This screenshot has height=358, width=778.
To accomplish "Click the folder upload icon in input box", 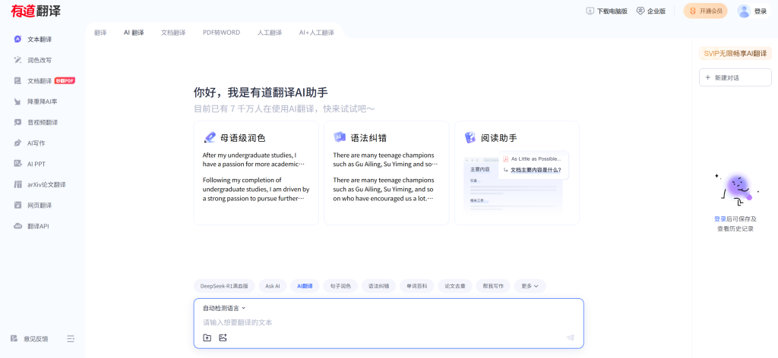I will point(207,338).
